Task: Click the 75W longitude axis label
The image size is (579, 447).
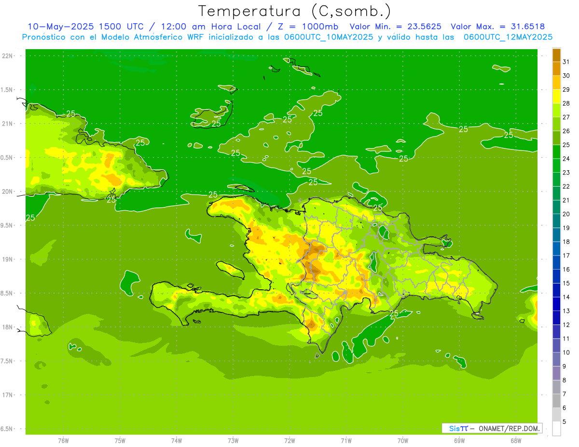Action: pos(120,441)
